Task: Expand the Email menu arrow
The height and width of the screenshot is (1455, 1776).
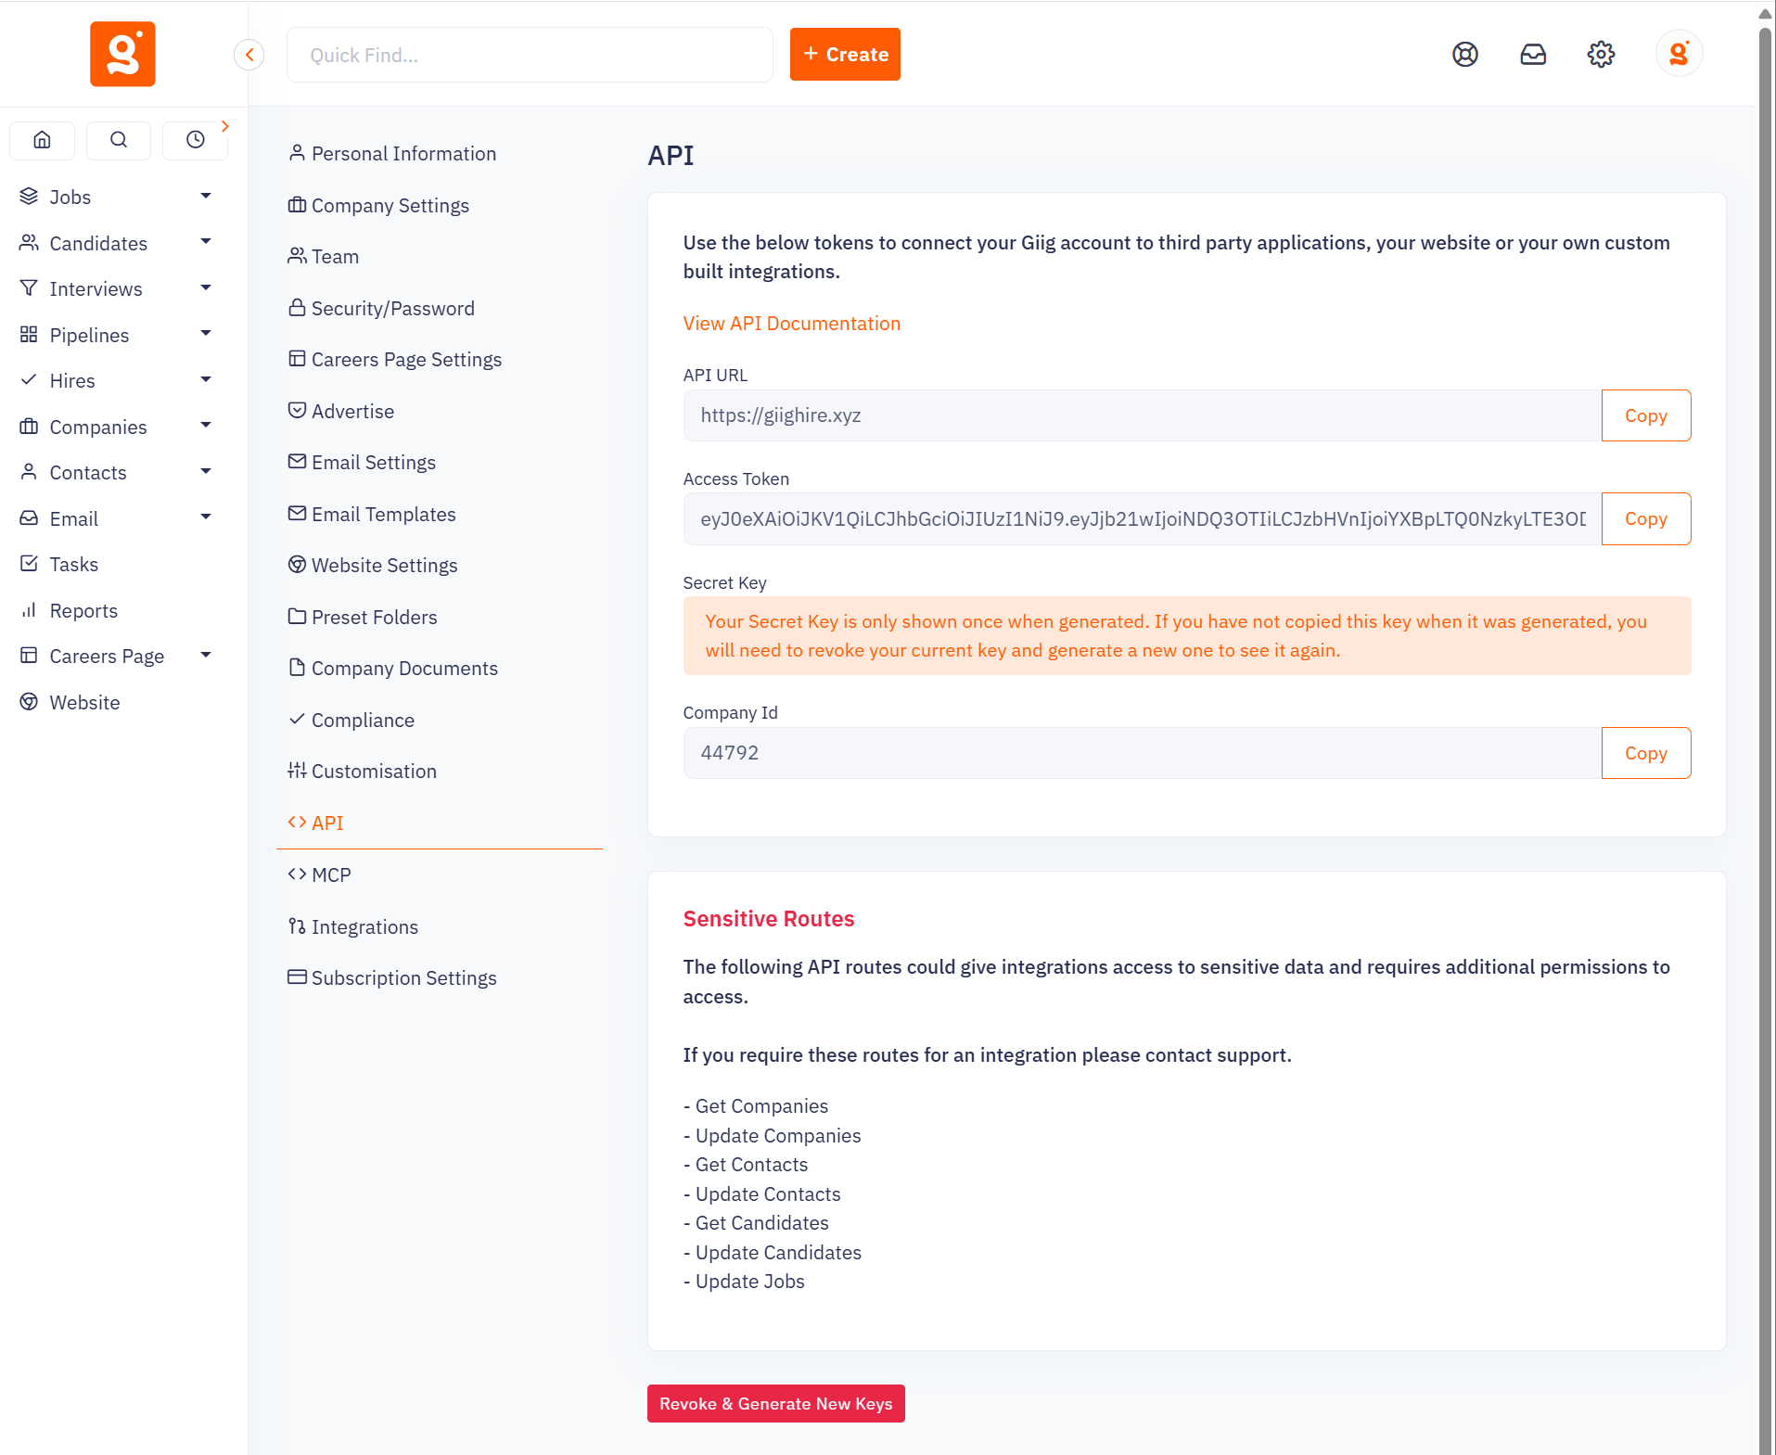Action: click(x=206, y=517)
